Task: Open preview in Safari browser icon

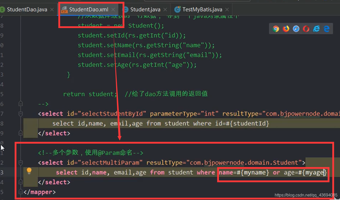Action: pyautogui.click(x=296, y=29)
